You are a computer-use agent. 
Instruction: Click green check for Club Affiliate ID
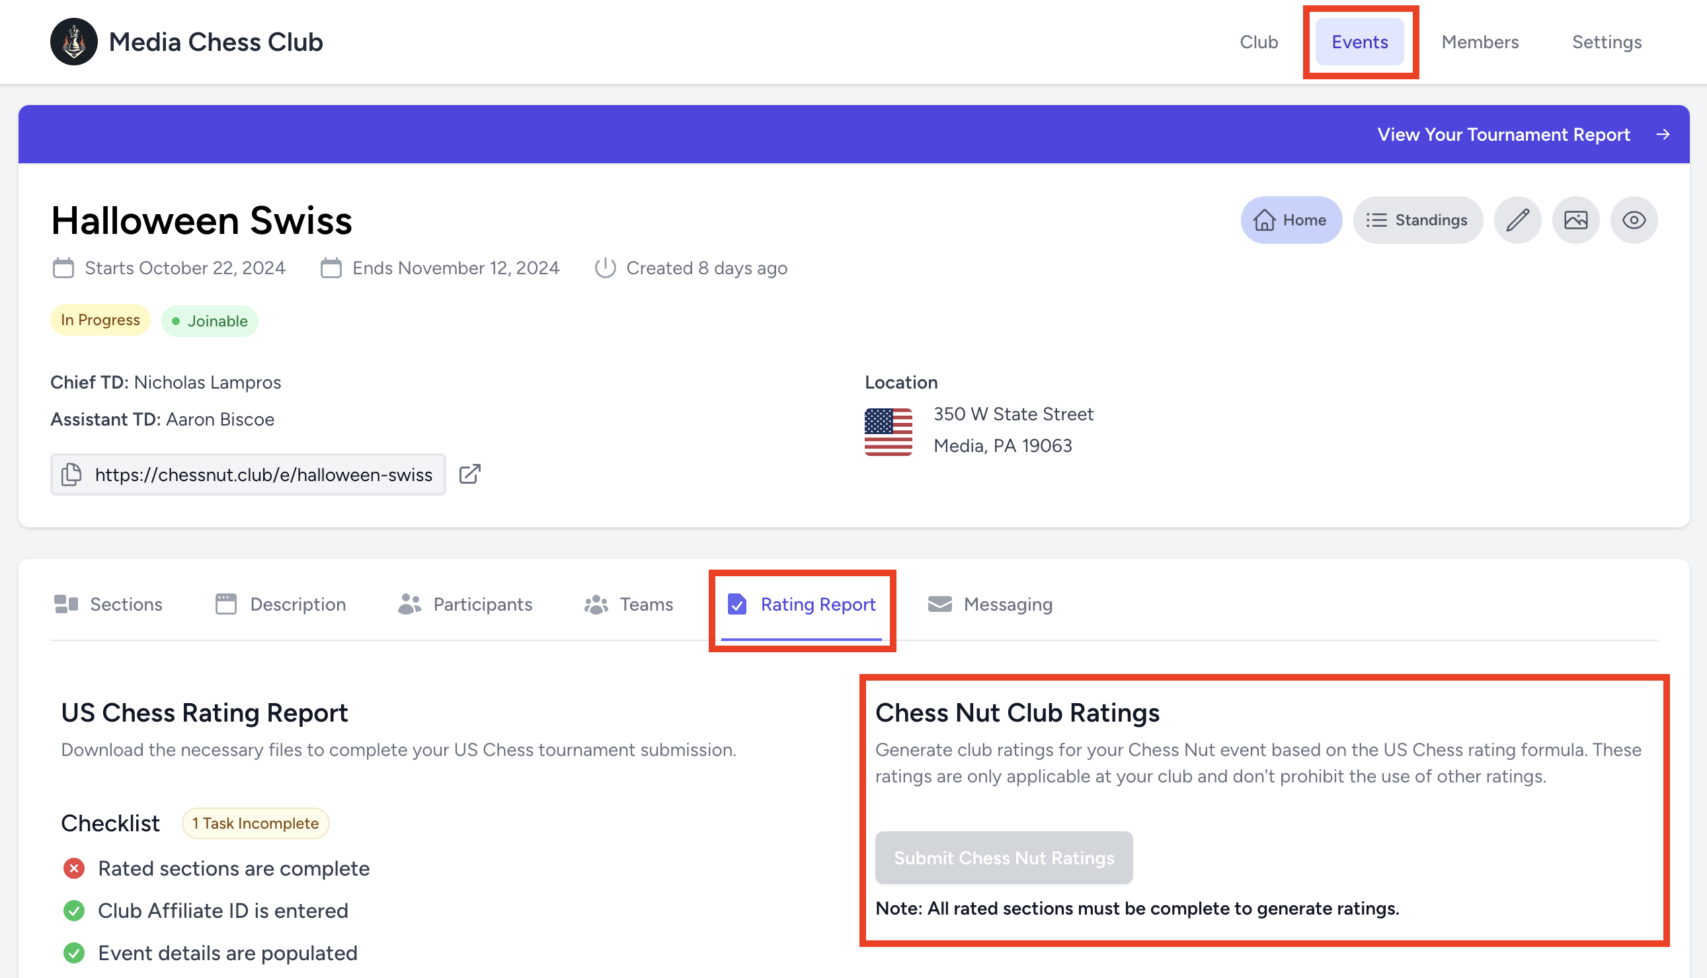(74, 911)
